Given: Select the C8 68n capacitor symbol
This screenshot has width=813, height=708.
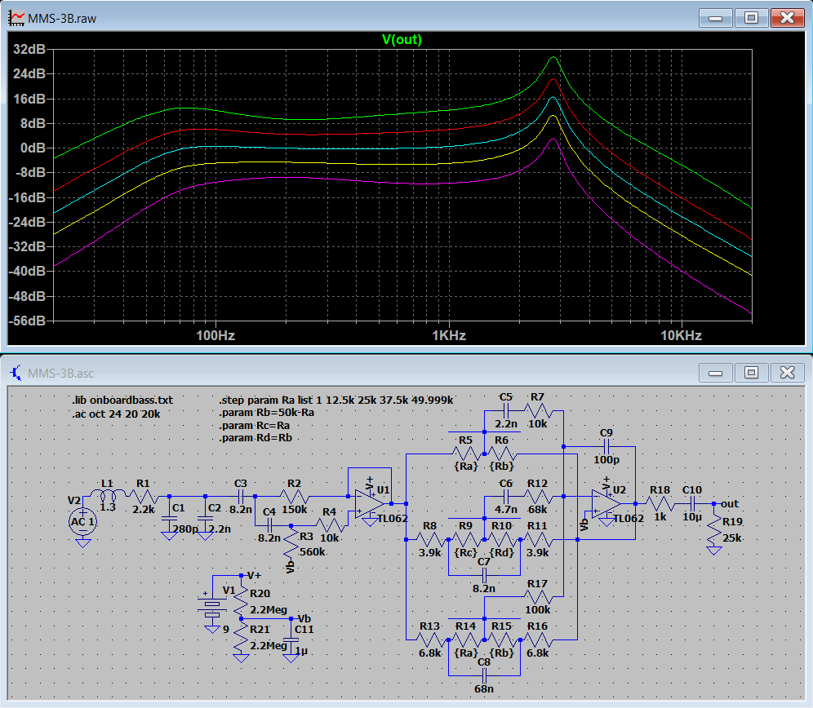Looking at the screenshot, I should pyautogui.click(x=484, y=675).
